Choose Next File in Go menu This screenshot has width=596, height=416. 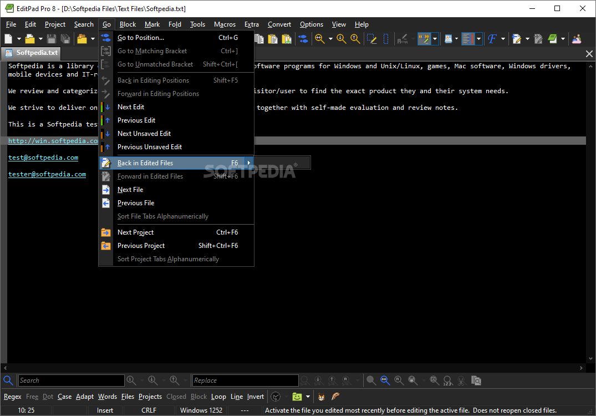(176, 189)
